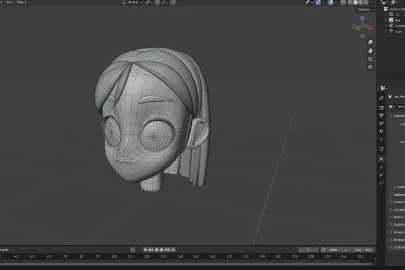Click the jump to start playback button
Image resolution: width=405 pixels, height=270 pixels.
[x=146, y=250]
